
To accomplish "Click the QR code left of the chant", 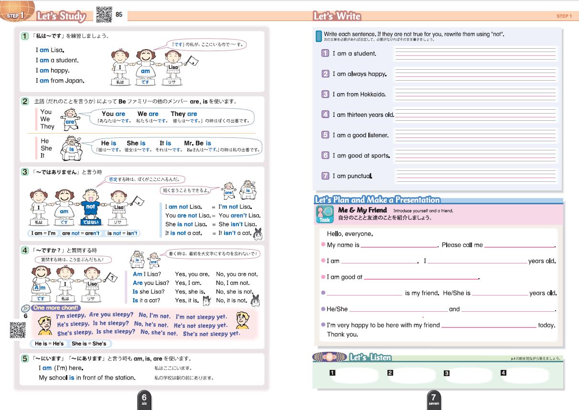I will point(18,330).
